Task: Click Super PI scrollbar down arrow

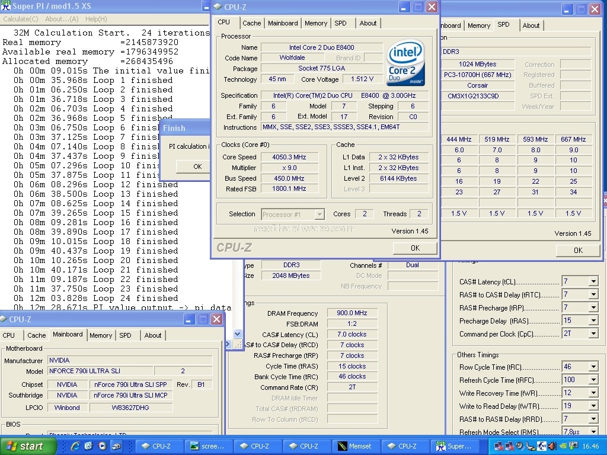Action: point(238,334)
